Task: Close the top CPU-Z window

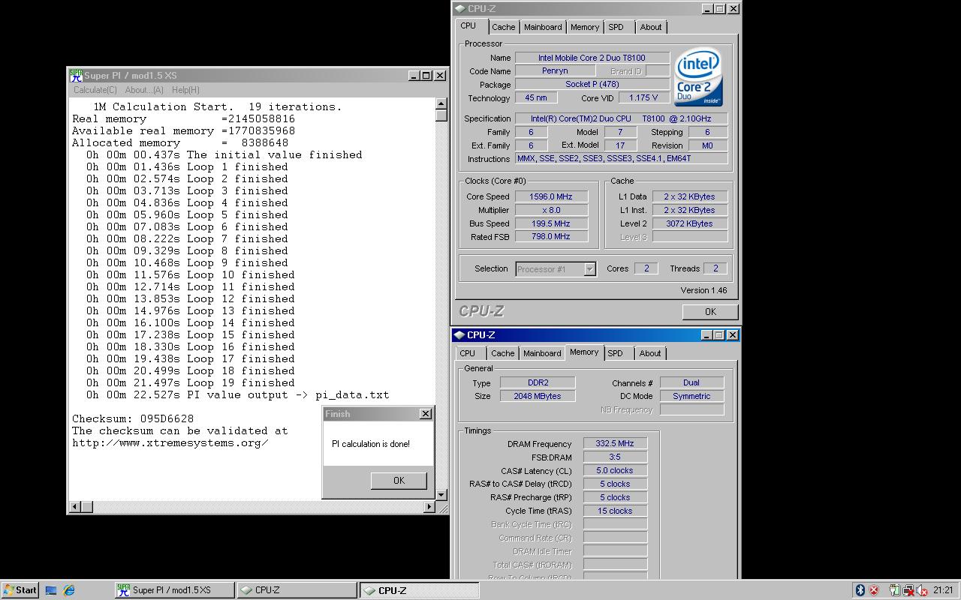Action: click(x=734, y=9)
